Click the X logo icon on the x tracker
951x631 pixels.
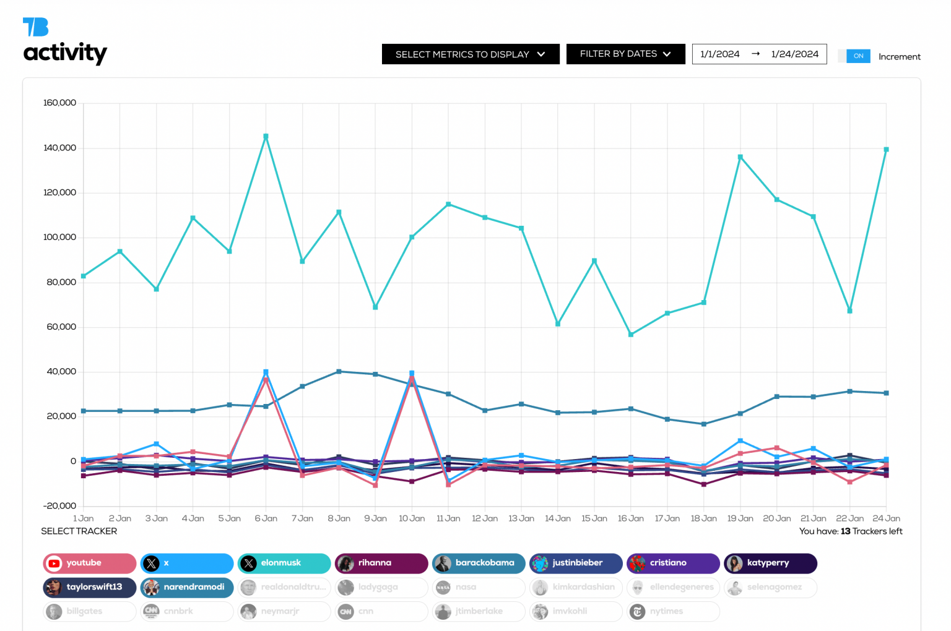(151, 563)
